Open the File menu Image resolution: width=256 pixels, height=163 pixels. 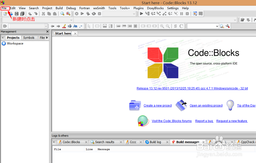tap(4, 8)
